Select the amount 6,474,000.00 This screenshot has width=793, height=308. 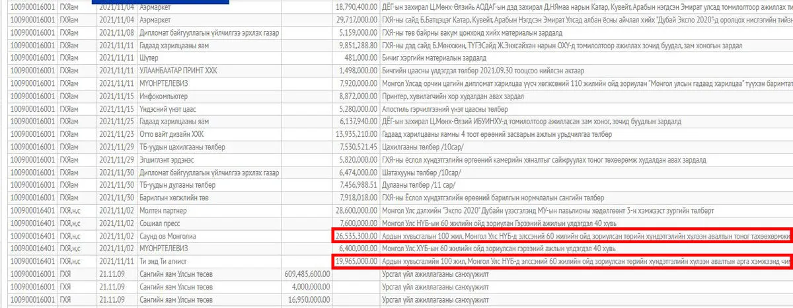[359, 173]
